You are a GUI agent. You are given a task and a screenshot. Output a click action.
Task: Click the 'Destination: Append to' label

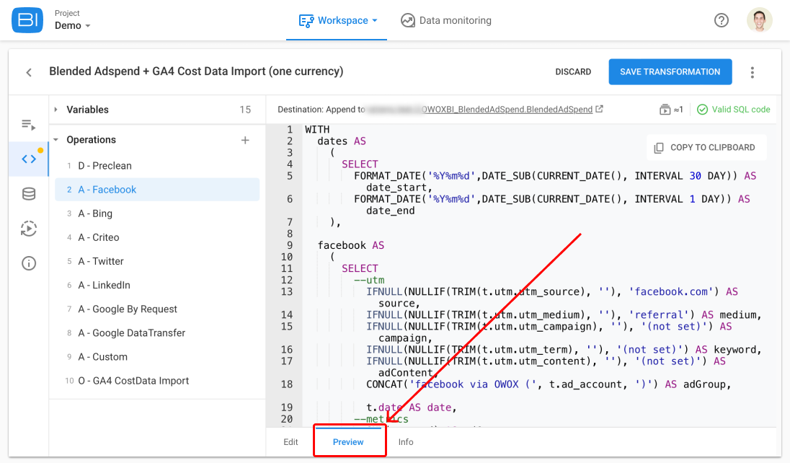coord(321,110)
